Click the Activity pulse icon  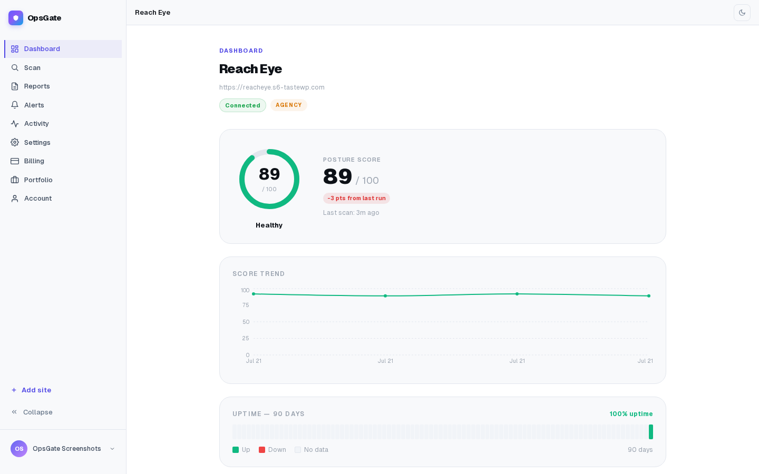[15, 124]
